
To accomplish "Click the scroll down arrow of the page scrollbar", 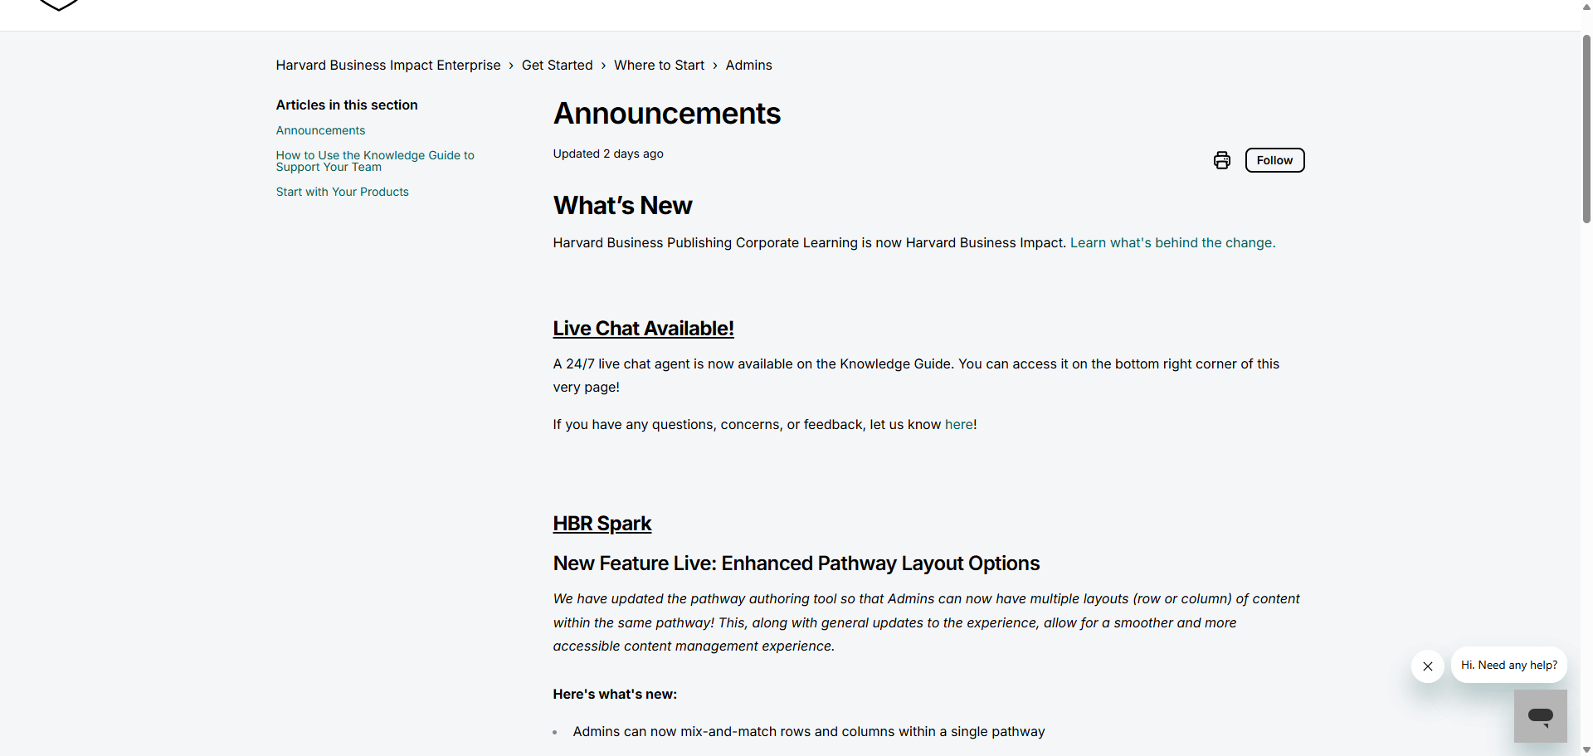I will (1586, 749).
